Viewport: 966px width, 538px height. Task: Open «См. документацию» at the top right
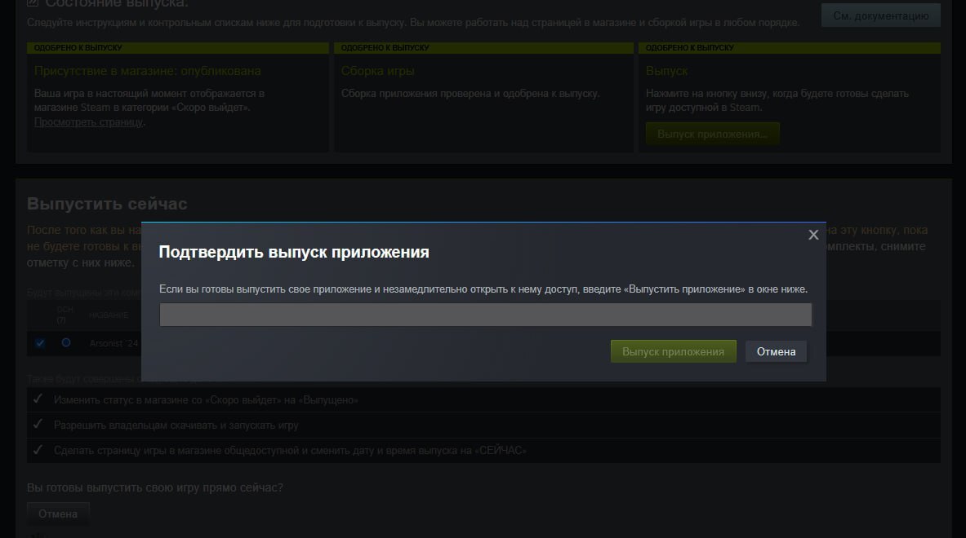880,15
